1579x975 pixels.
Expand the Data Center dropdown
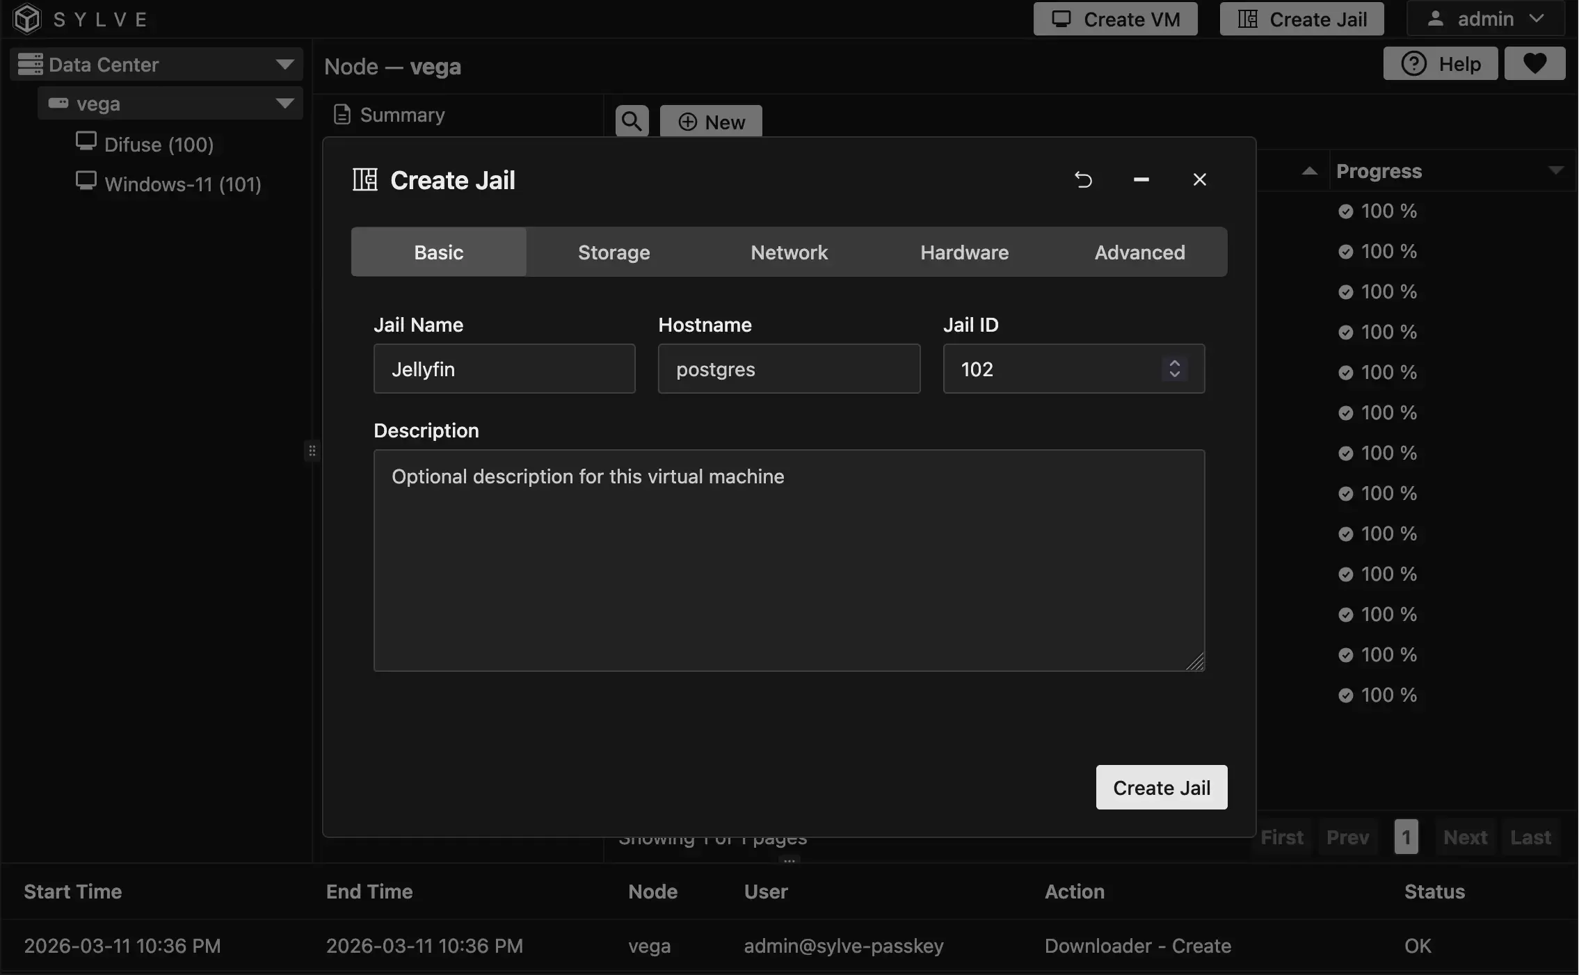(284, 64)
